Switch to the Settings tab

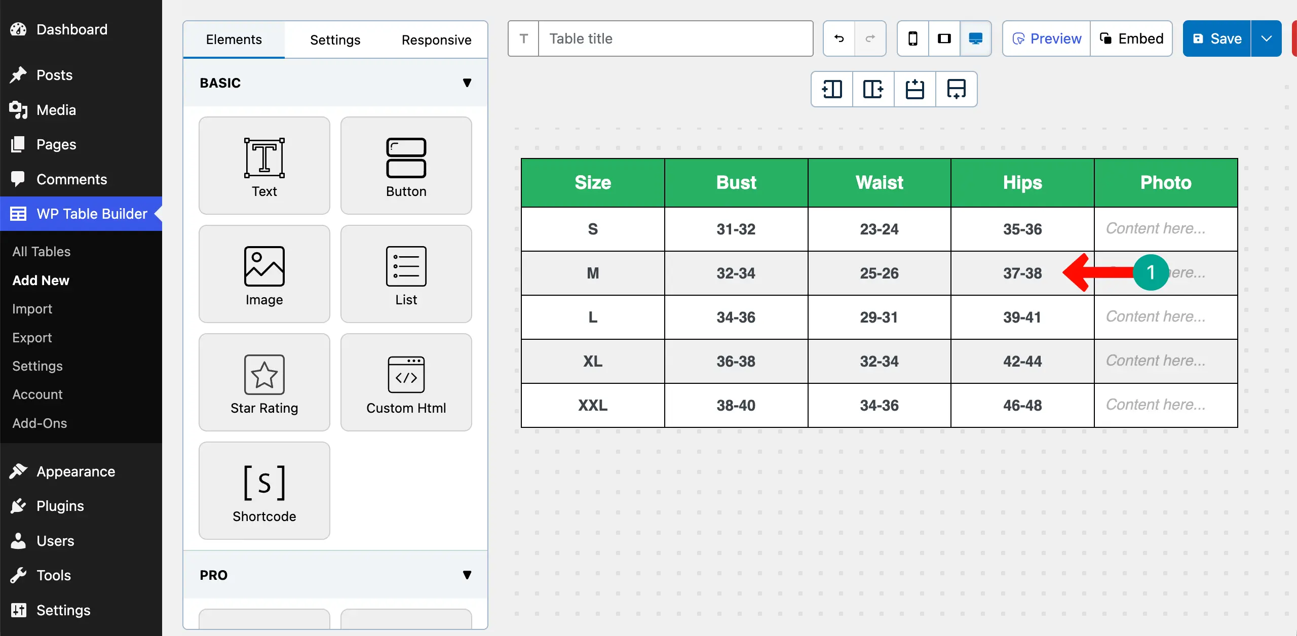pyautogui.click(x=335, y=39)
